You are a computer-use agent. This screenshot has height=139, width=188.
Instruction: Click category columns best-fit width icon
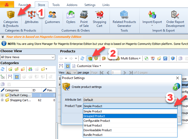[x=10, y=77]
